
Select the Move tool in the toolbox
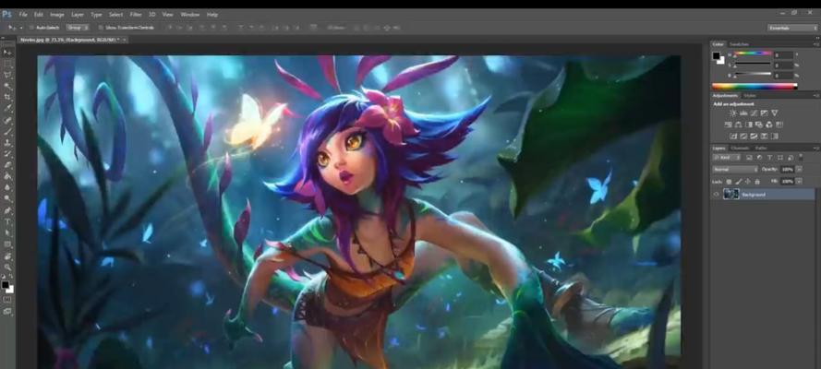[x=8, y=53]
